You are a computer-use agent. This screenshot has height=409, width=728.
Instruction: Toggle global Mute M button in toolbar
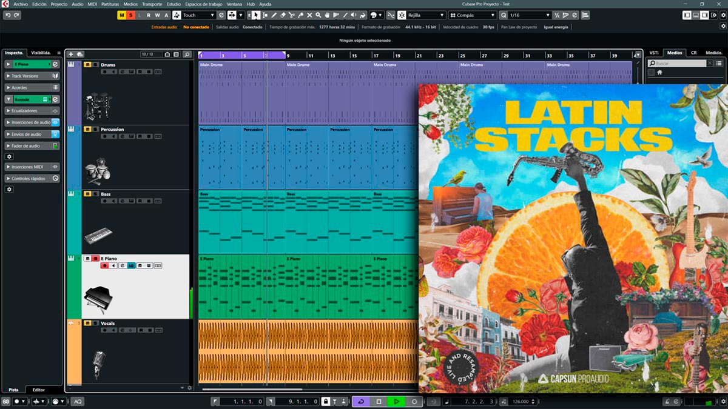coord(122,15)
